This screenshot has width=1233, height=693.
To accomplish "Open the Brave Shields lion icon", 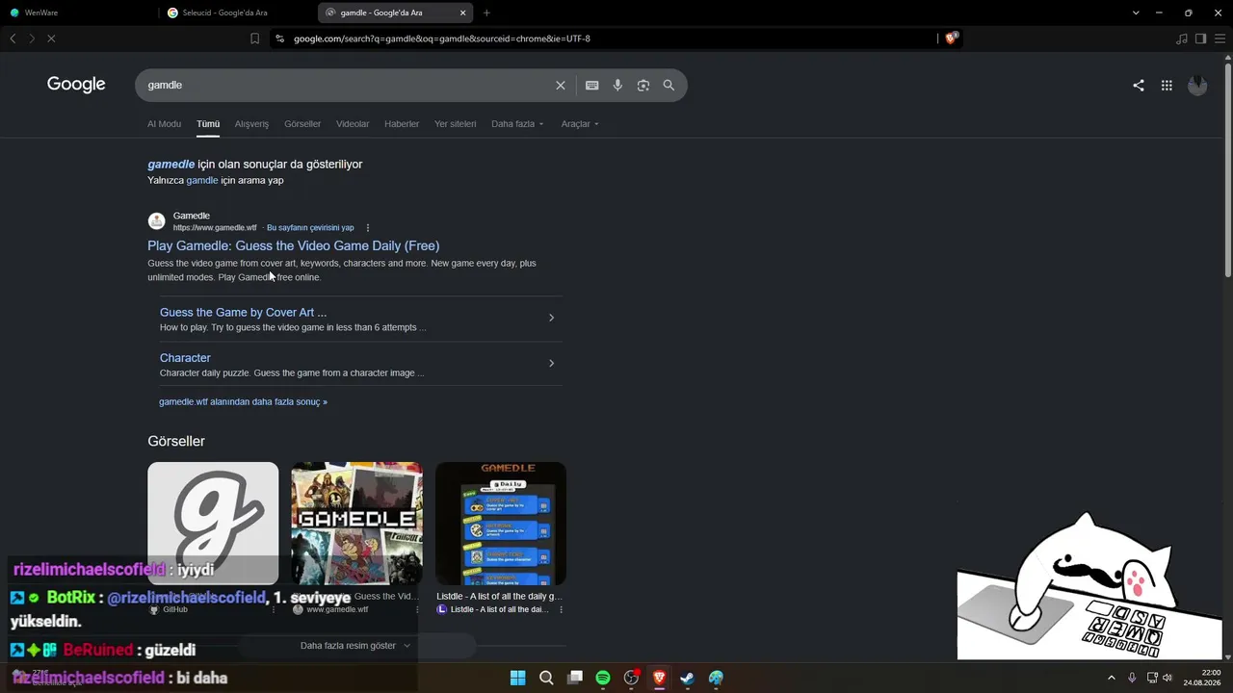I will point(951,38).
